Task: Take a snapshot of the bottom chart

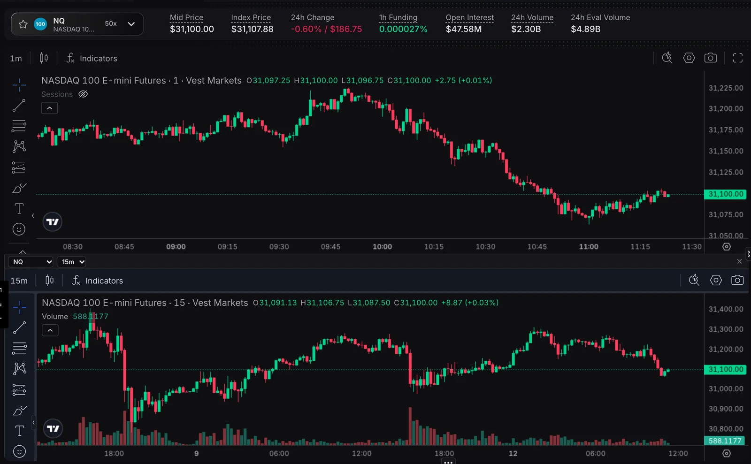Action: coord(737,280)
